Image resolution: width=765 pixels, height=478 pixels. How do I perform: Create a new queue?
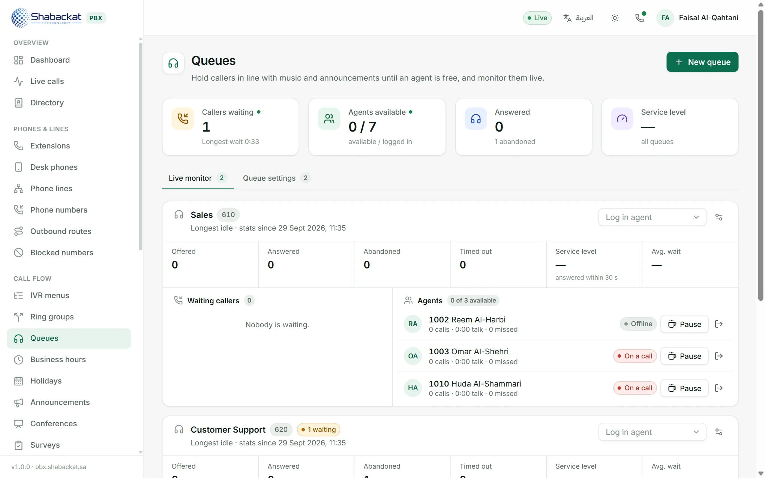[702, 62]
